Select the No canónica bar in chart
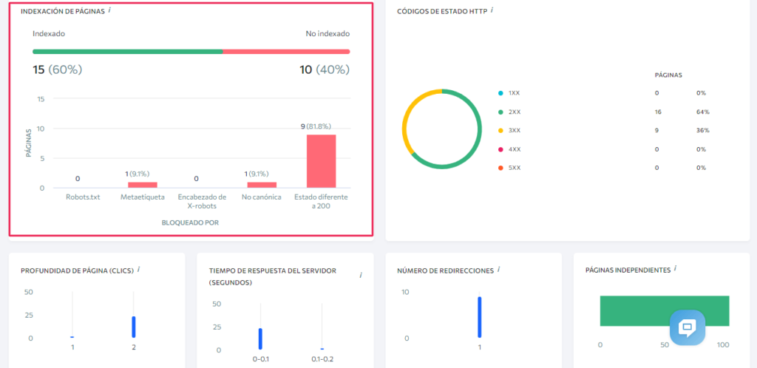Viewport: 757px width, 368px height. (262, 185)
